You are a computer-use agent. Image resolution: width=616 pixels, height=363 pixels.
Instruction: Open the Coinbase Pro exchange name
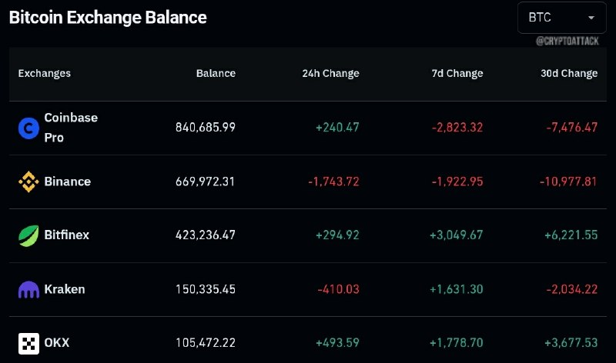pyautogui.click(x=71, y=128)
